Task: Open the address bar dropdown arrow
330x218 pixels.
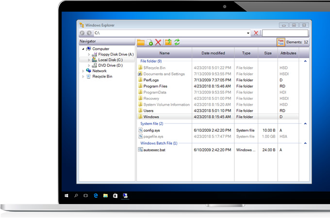Action: (248, 33)
